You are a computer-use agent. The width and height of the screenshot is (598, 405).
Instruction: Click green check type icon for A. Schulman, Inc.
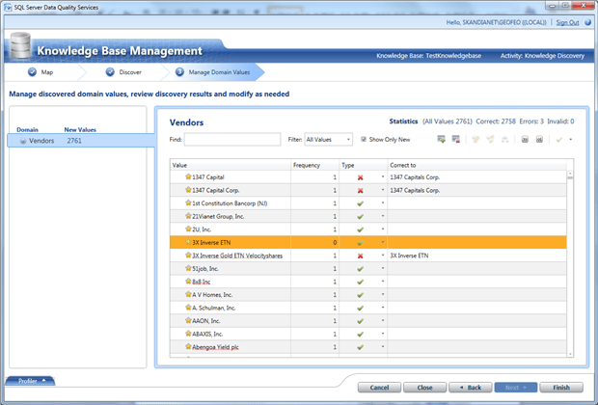360,309
